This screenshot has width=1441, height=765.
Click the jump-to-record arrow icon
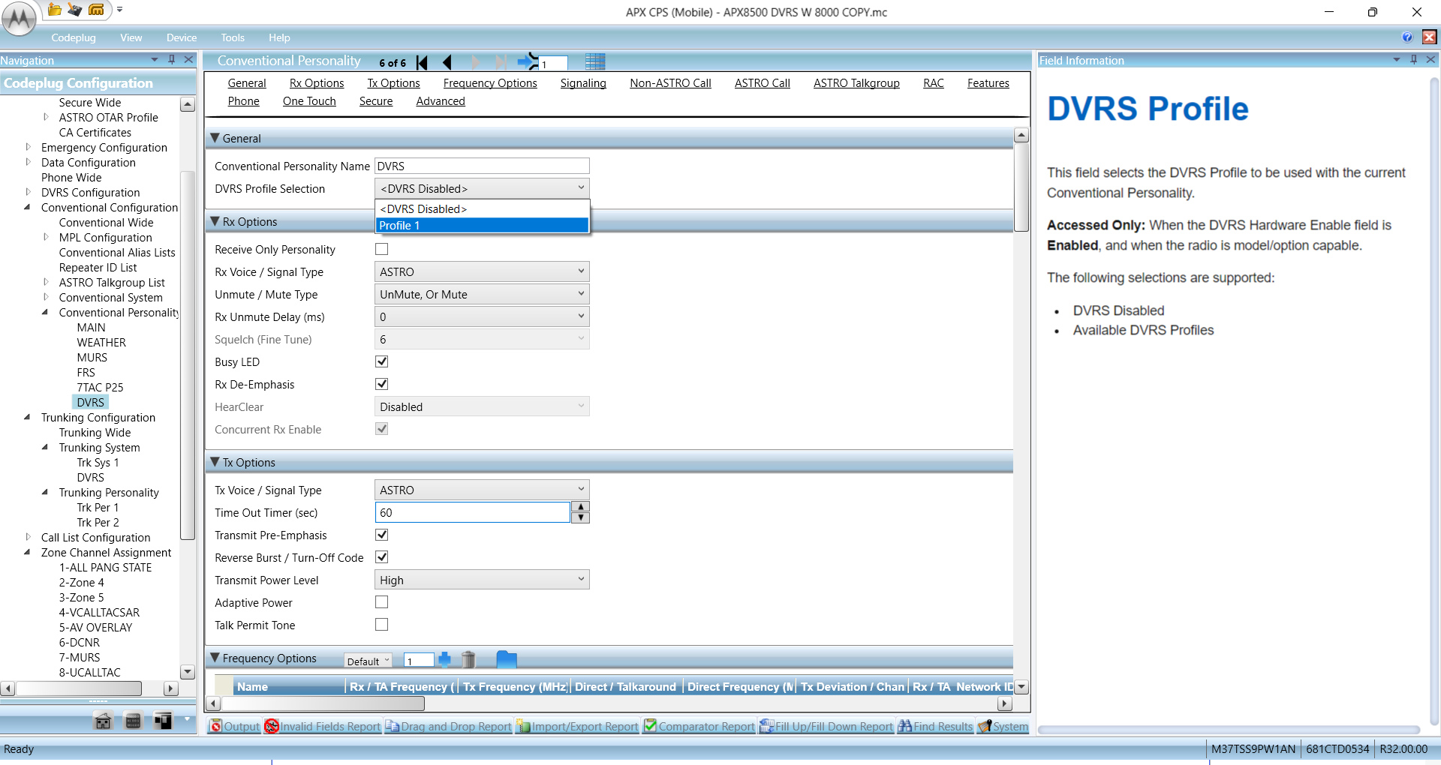(528, 61)
